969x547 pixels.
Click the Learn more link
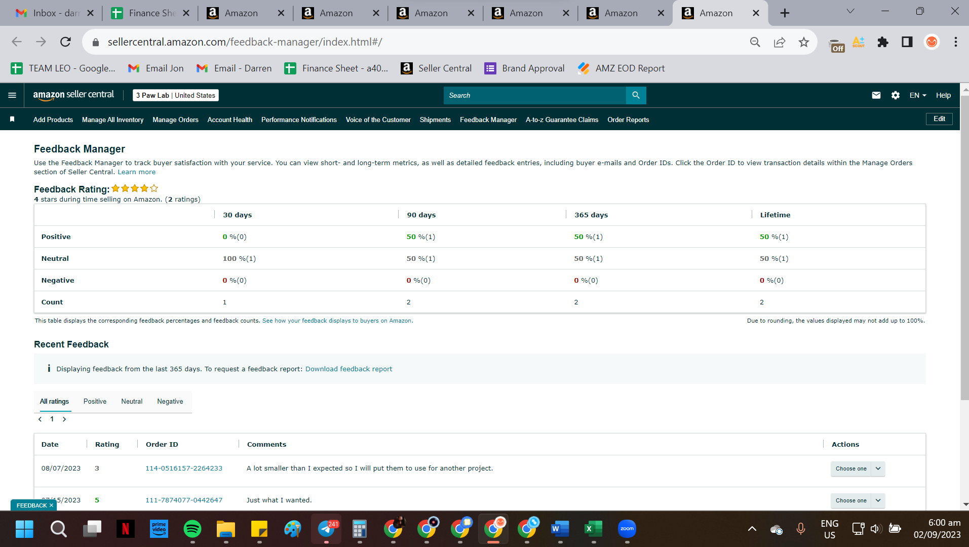pos(137,172)
